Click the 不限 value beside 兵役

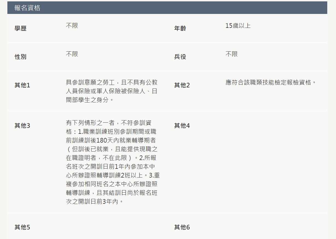[232, 54]
